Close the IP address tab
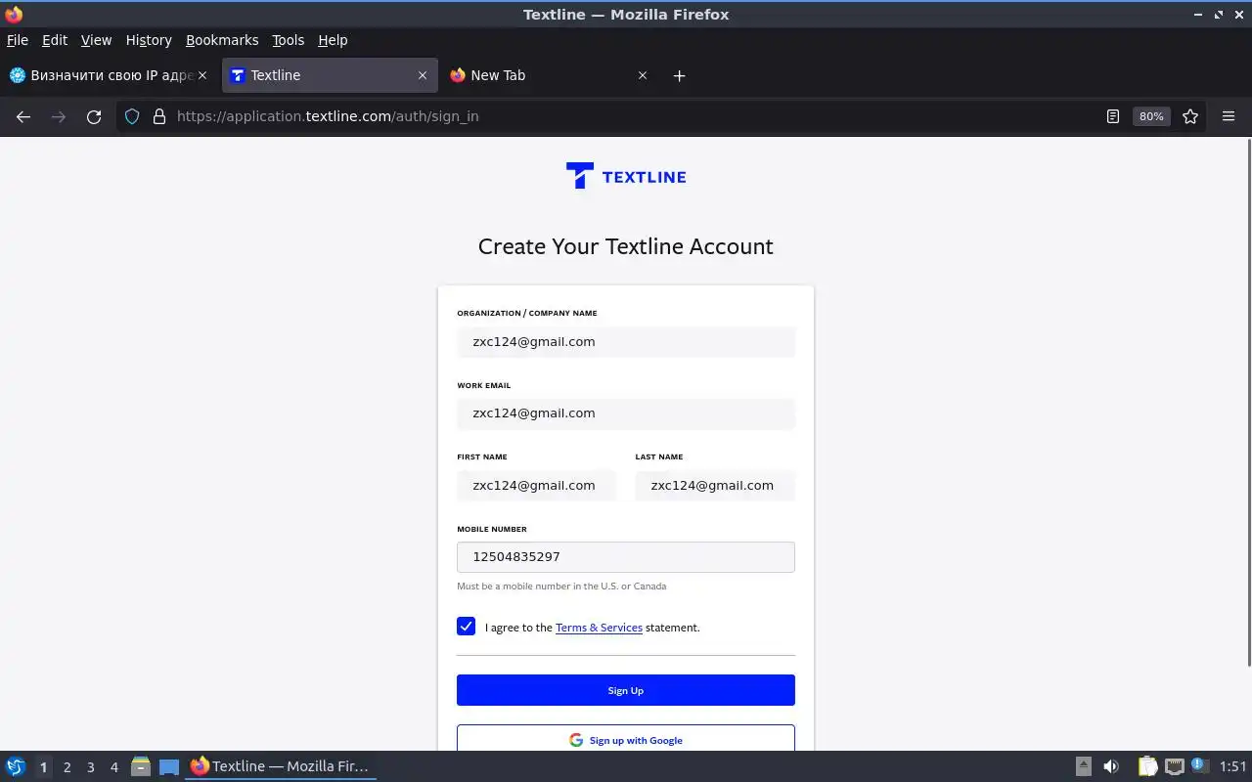The image size is (1252, 782). click(202, 75)
